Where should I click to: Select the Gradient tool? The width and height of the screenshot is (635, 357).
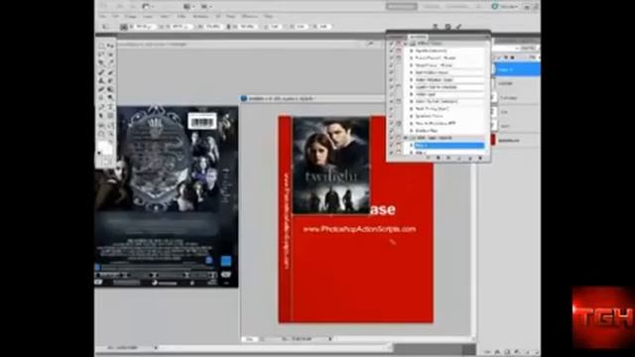110,90
